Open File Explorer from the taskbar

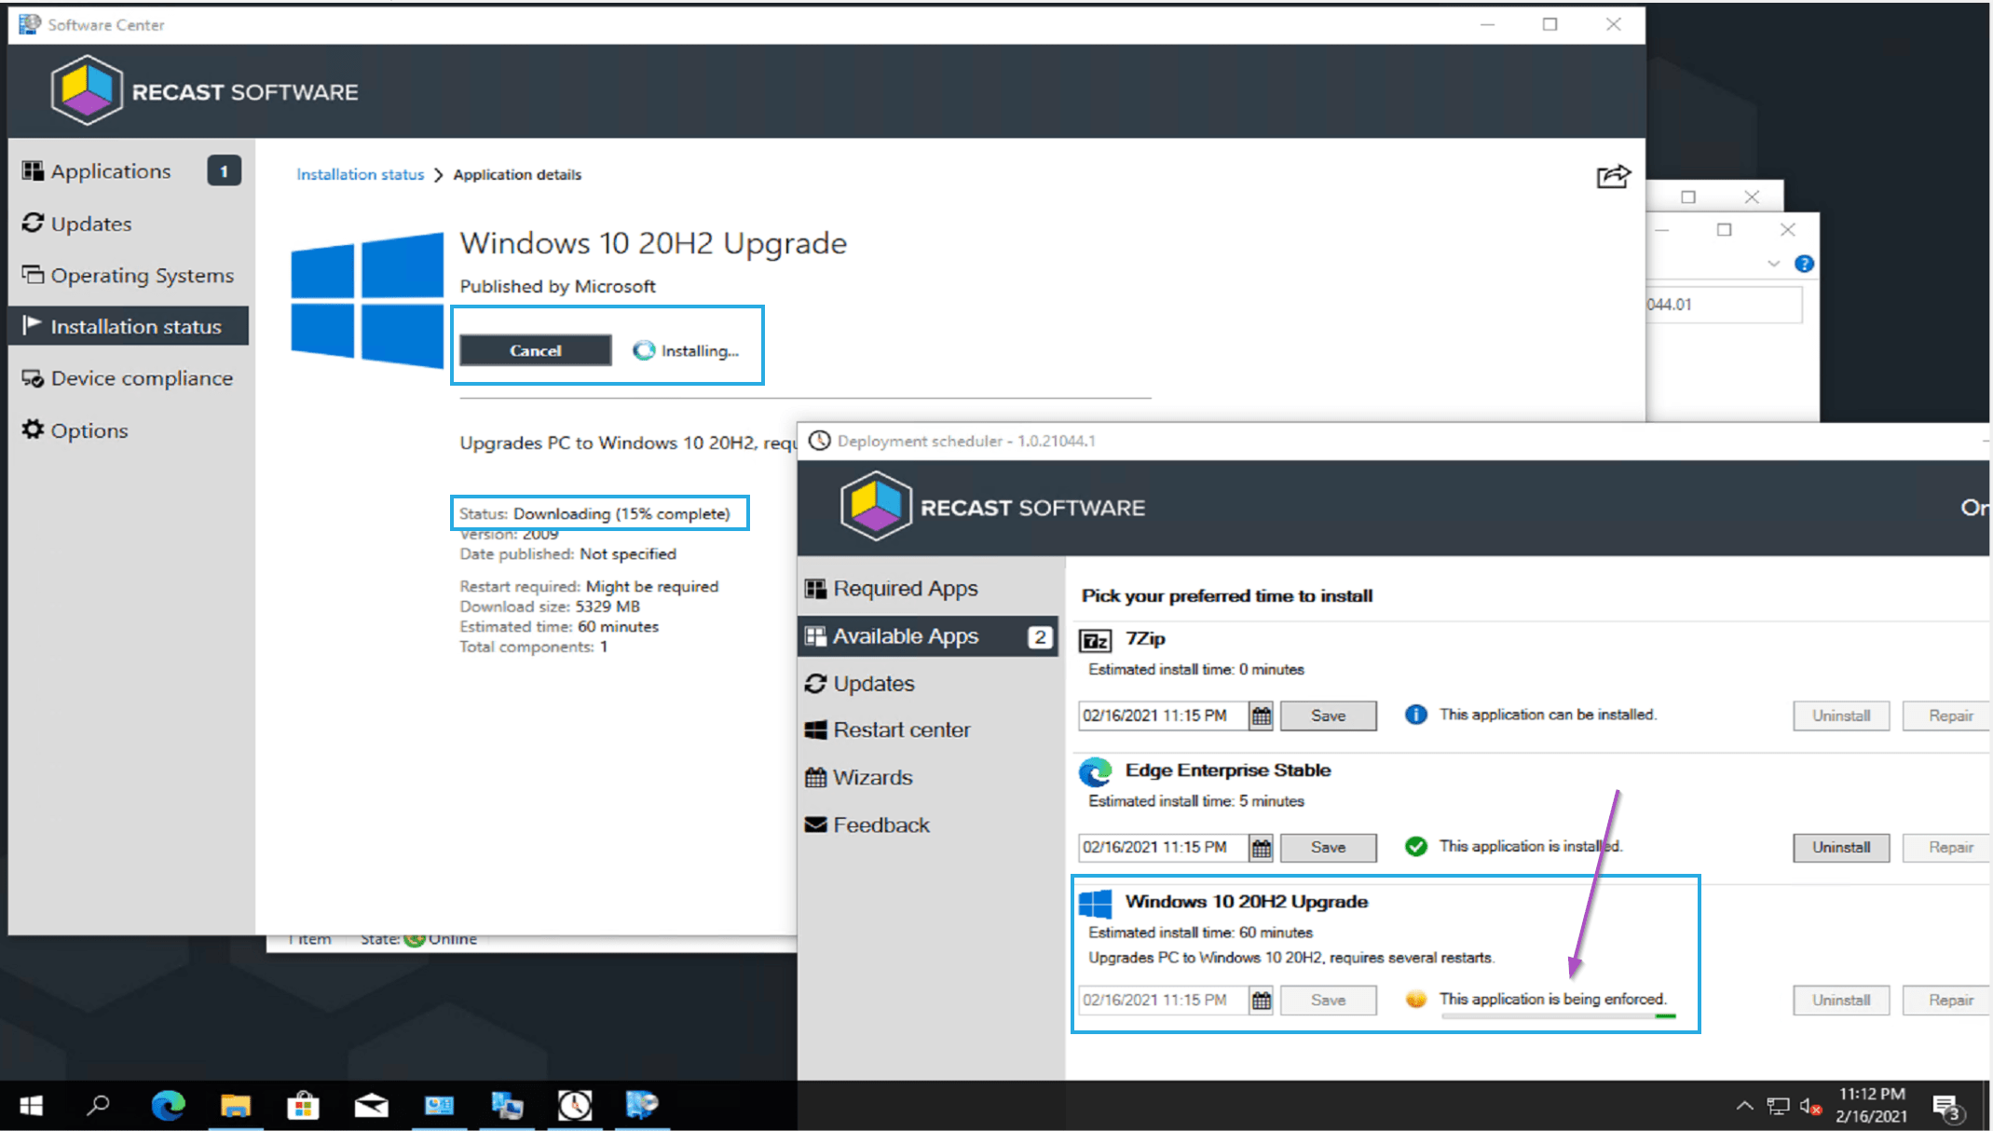click(236, 1106)
